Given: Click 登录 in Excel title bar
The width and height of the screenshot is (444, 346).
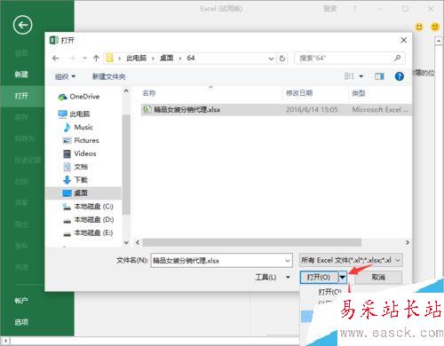Looking at the screenshot, I should pyautogui.click(x=329, y=9).
